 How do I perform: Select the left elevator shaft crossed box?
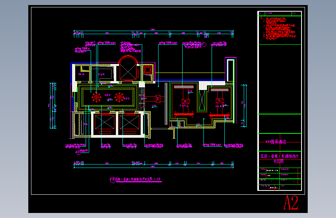(105, 122)
